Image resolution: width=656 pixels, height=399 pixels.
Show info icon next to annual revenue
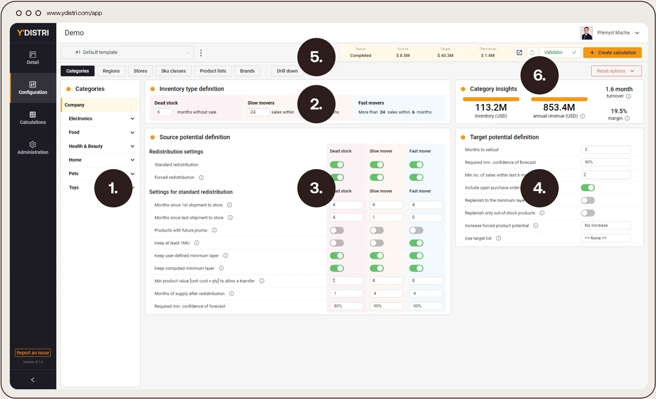click(583, 117)
